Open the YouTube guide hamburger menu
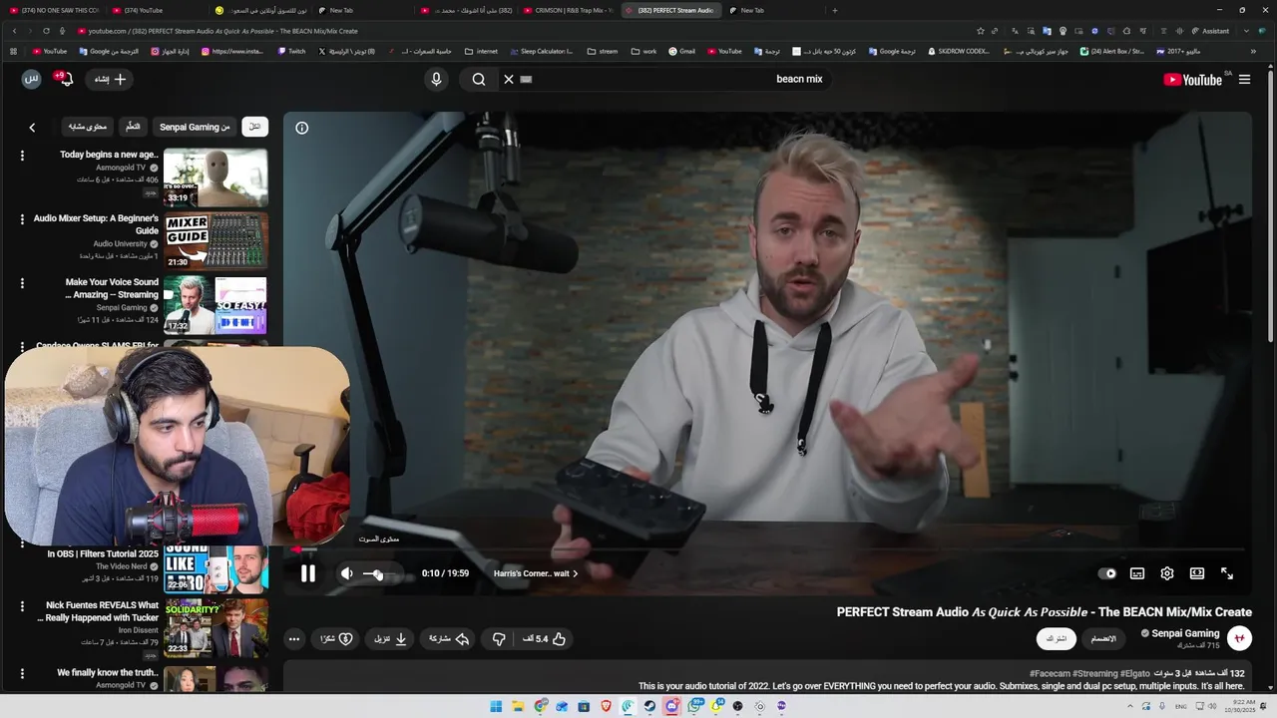 point(1244,80)
